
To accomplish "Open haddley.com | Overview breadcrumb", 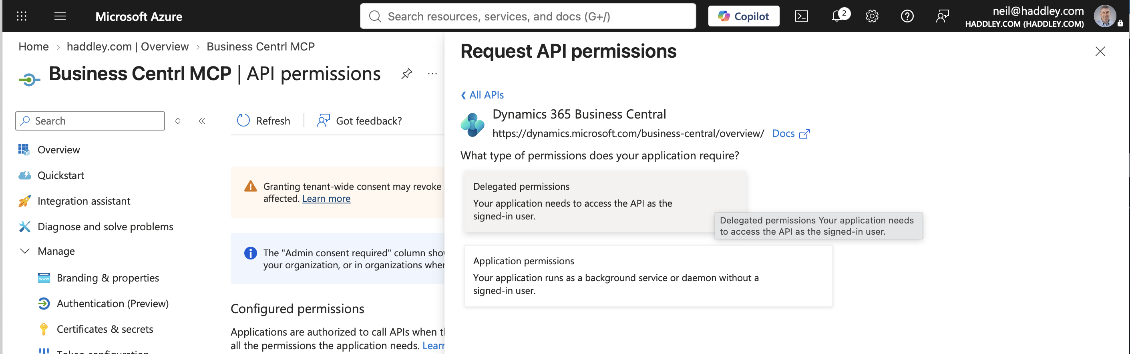I will click(x=128, y=46).
